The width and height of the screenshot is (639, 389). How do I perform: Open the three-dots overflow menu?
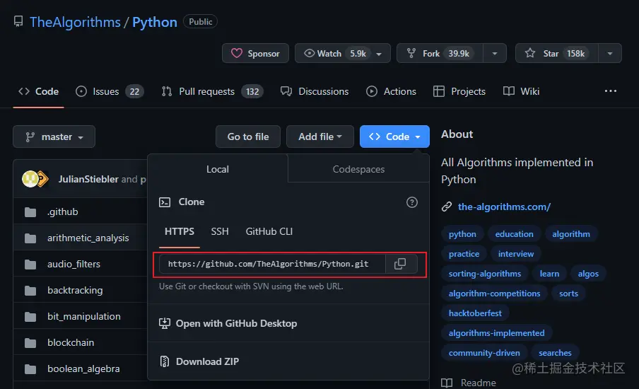(610, 91)
